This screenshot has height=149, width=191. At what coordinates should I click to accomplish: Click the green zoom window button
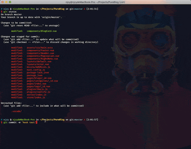pyautogui.click(x=10, y=2)
